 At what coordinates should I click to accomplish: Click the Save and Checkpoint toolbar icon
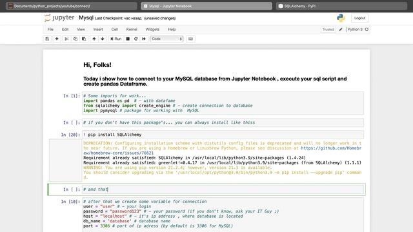point(47,39)
